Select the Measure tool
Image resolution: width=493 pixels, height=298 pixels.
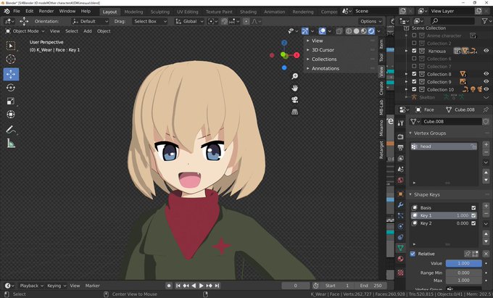(x=11, y=144)
